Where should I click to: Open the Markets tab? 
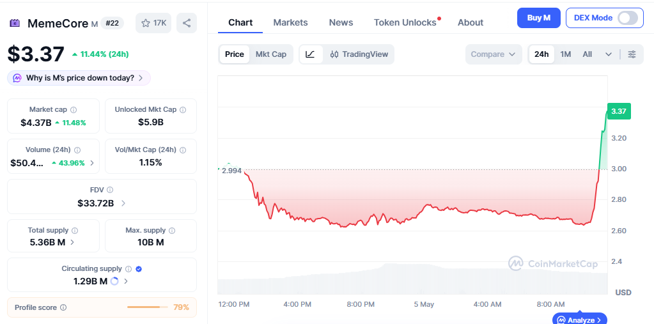[290, 22]
